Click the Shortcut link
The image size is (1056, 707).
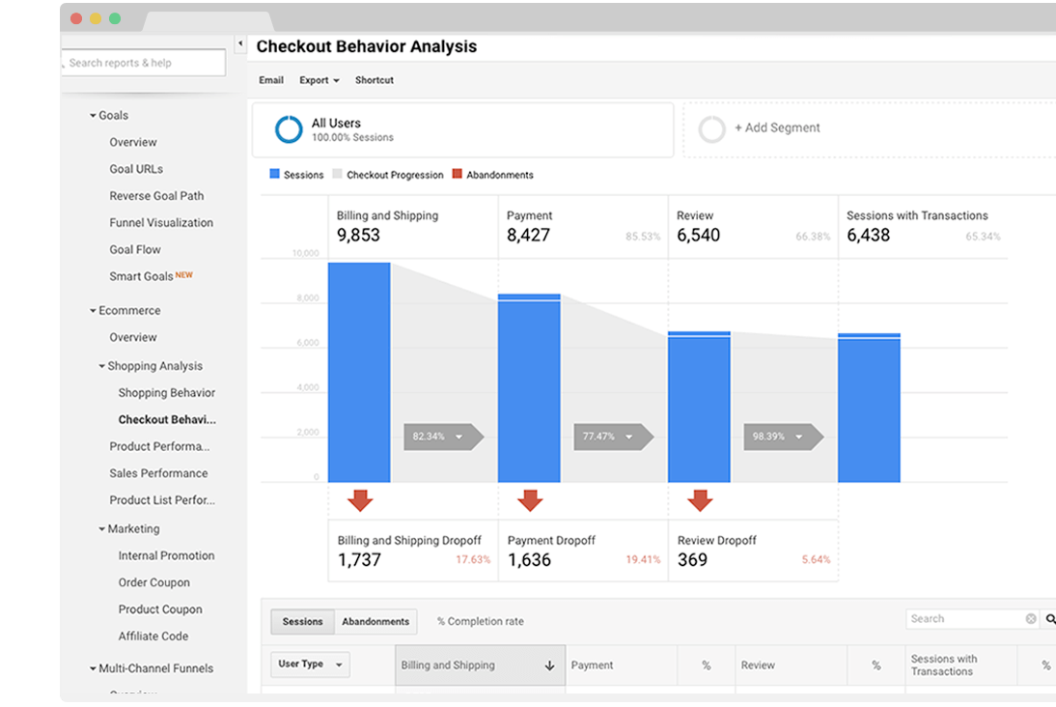coord(375,80)
